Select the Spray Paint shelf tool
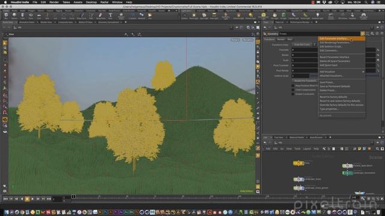 click(100, 16)
